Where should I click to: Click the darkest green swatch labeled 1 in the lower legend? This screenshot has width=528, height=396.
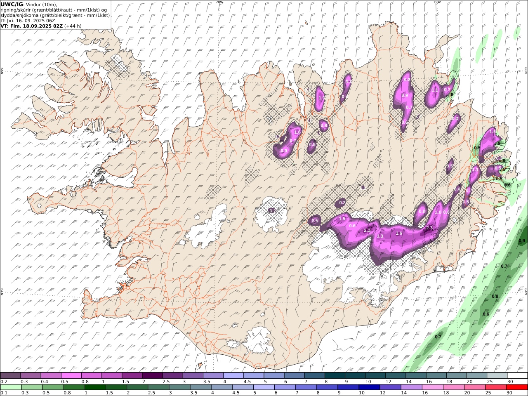(95, 387)
